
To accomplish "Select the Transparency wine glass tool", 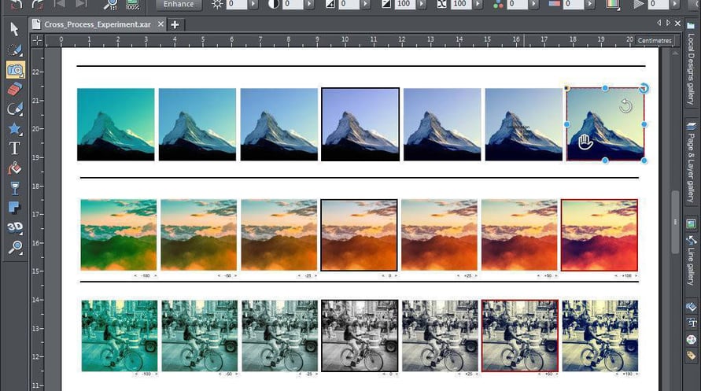I will point(15,188).
